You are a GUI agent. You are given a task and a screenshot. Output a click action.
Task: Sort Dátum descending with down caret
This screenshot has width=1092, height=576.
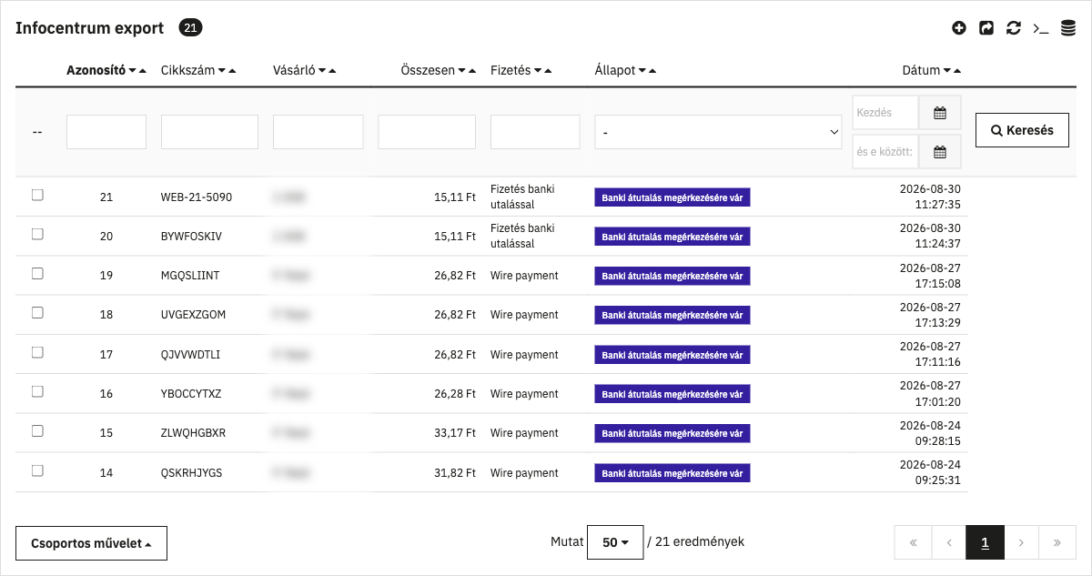click(x=946, y=71)
